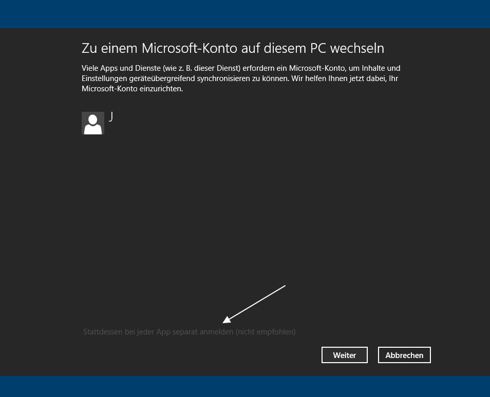
Task: Choose "Stattdessen bei jeder App separat anmelden" link
Action: 158,332
